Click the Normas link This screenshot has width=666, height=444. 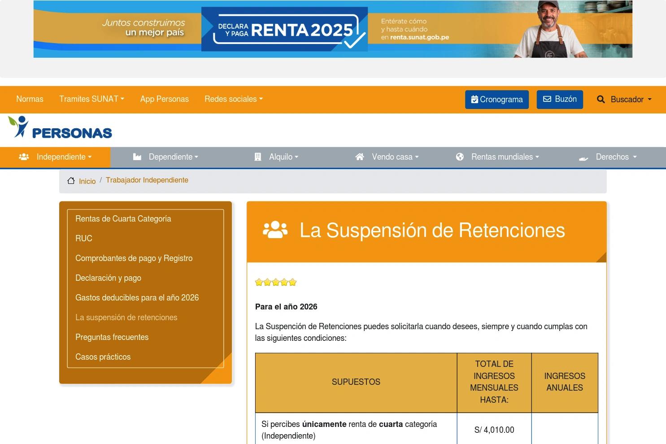[30, 99]
